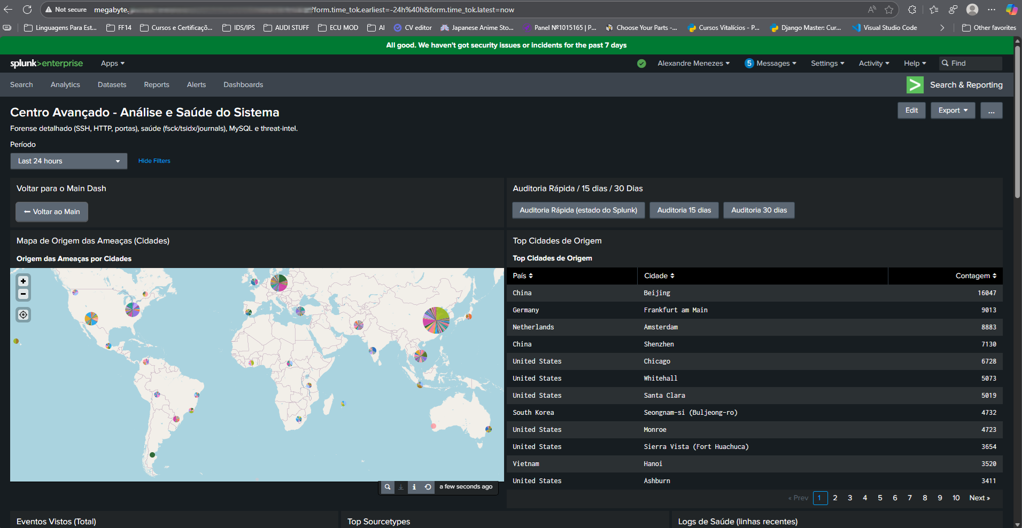Click the green health status checkmark
Screen dimensions: 1022x528
coord(641,64)
